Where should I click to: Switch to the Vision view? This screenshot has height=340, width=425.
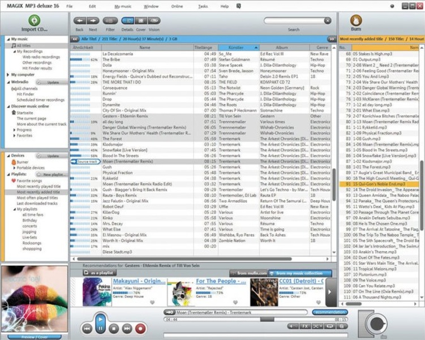154,20
